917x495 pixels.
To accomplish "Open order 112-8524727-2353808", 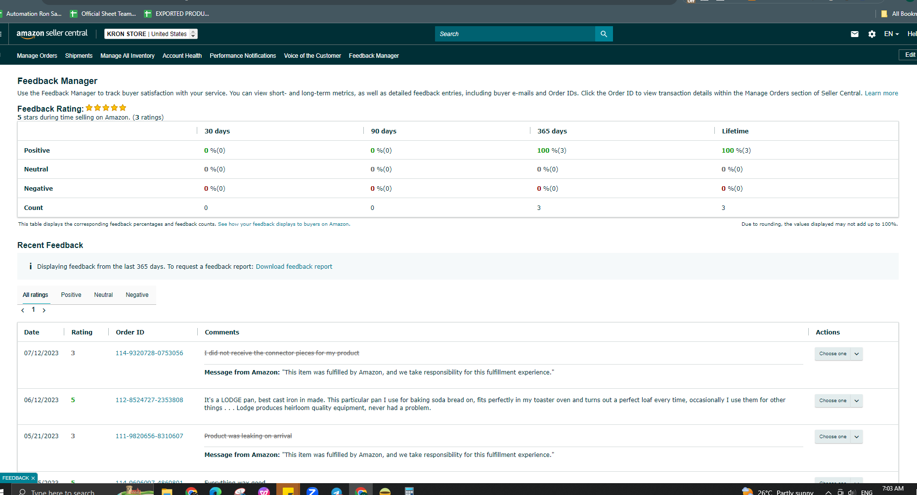I will (149, 400).
